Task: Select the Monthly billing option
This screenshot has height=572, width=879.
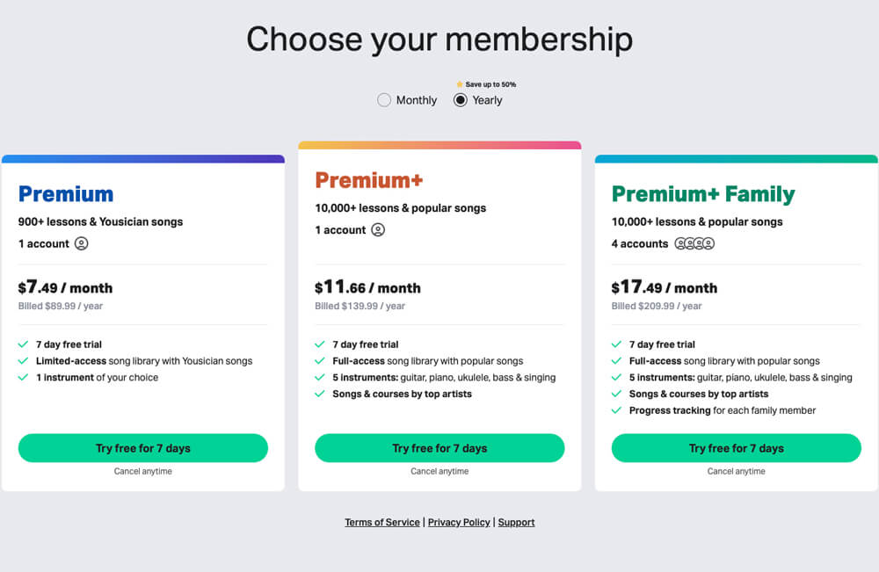Action: pyautogui.click(x=384, y=100)
